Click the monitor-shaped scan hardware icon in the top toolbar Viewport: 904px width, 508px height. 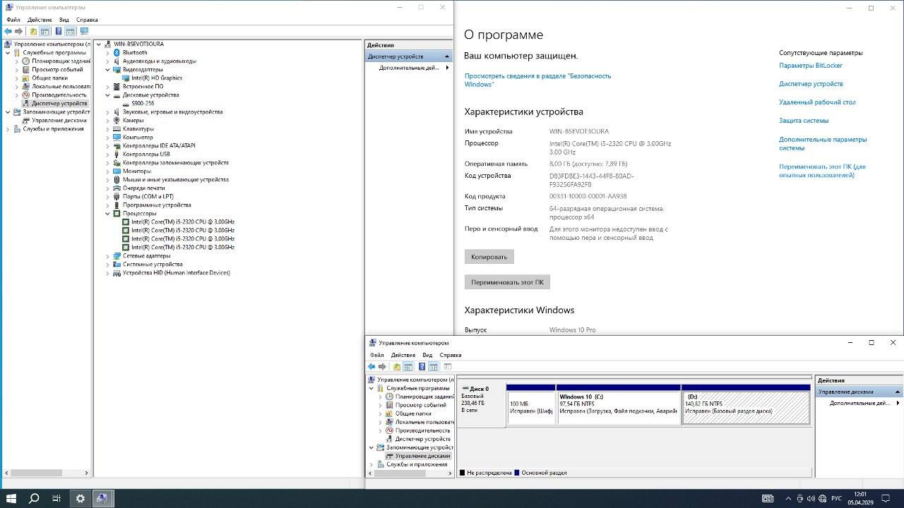tap(84, 31)
